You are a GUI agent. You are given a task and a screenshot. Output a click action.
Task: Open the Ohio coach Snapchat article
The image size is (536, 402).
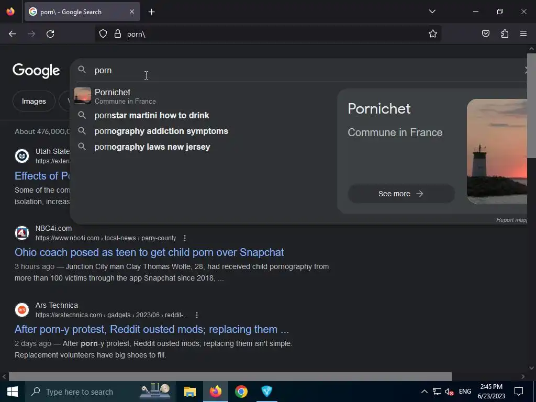pos(149,252)
